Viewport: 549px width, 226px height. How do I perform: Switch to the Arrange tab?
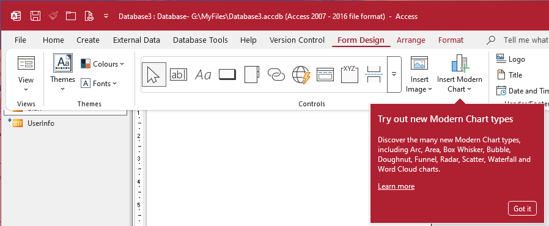[x=411, y=40]
